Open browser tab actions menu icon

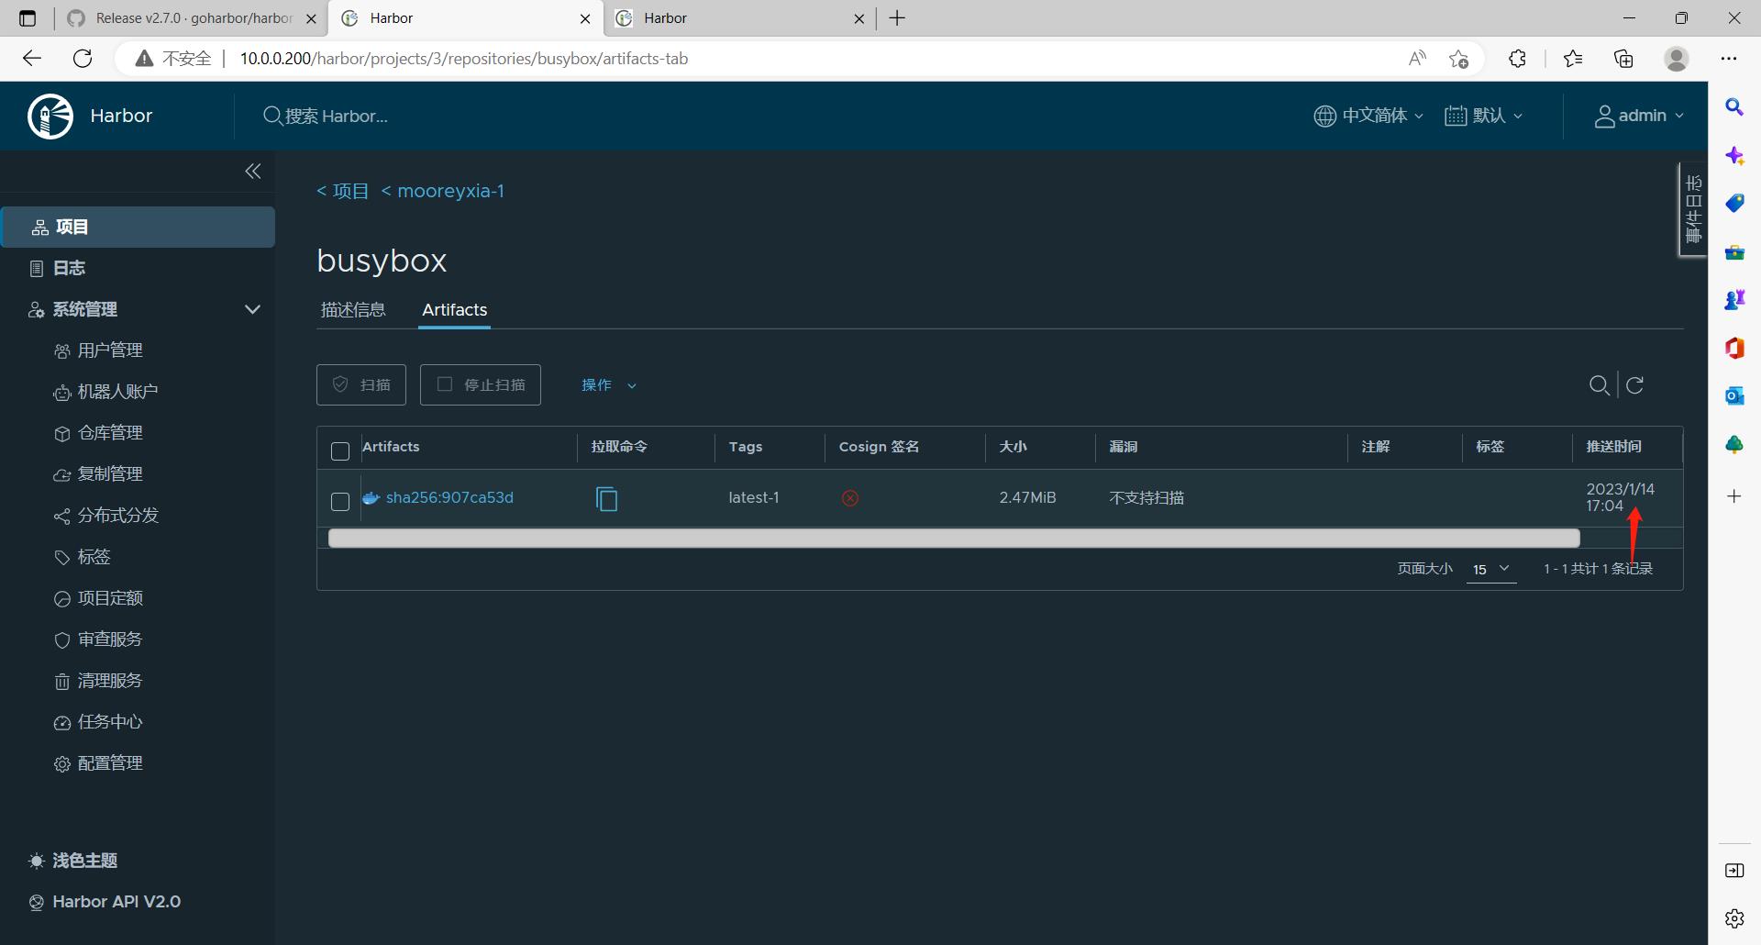point(28,18)
